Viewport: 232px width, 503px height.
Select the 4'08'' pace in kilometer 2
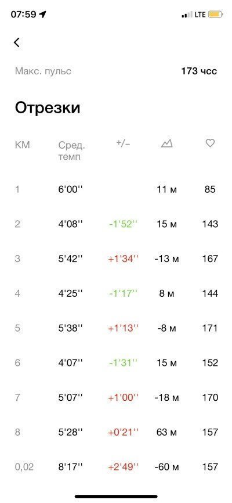[x=70, y=224]
